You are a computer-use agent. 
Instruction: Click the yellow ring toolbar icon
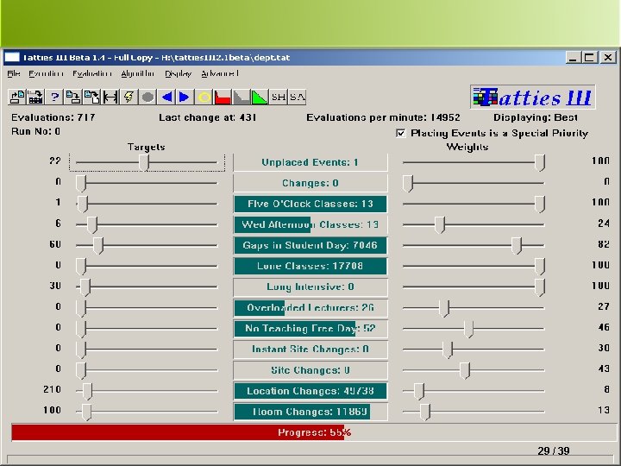(x=204, y=97)
